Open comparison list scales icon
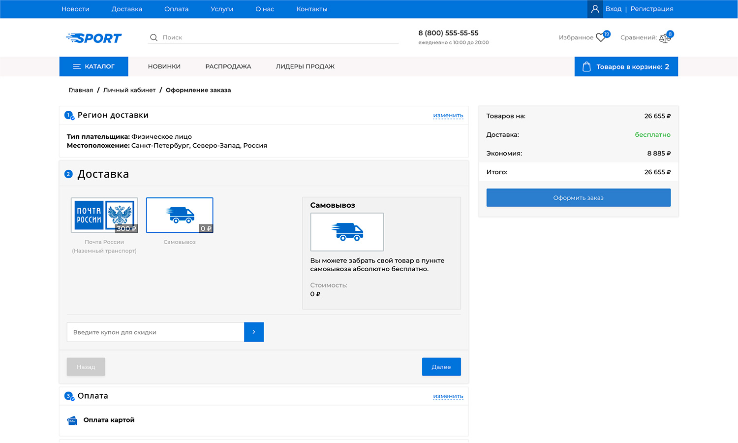Viewport: 738px width, 443px height. 664,38
